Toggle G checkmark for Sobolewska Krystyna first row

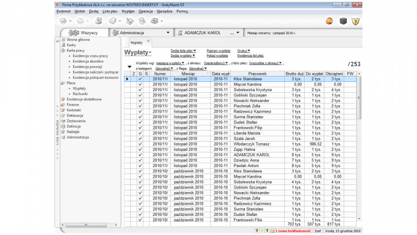(140, 90)
